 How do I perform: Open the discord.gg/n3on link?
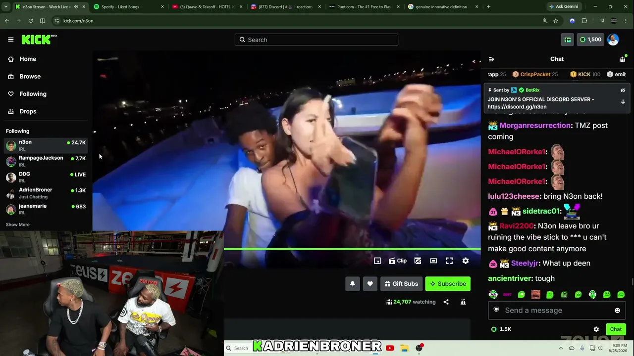pyautogui.click(x=517, y=107)
